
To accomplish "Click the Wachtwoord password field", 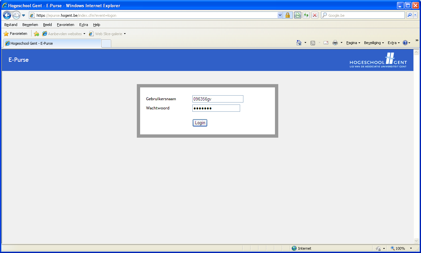I will 216,108.
